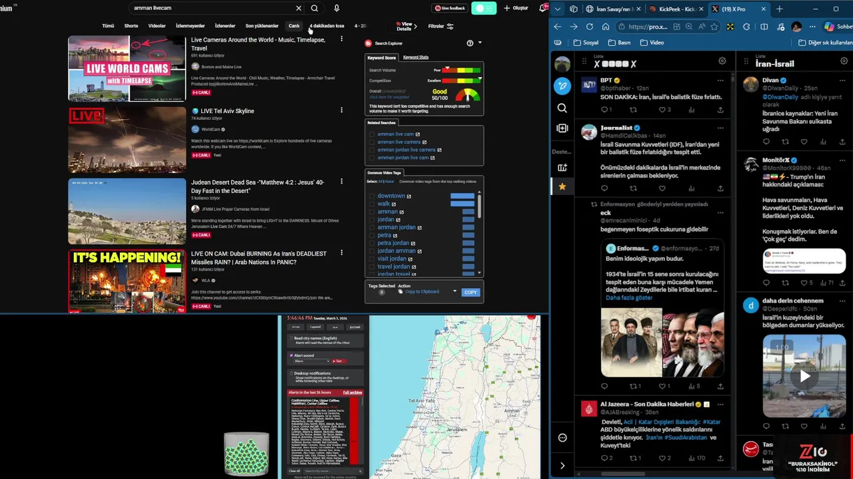853x479 pixels.
Task: Open X Pro search in sidebar
Action: pyautogui.click(x=562, y=108)
